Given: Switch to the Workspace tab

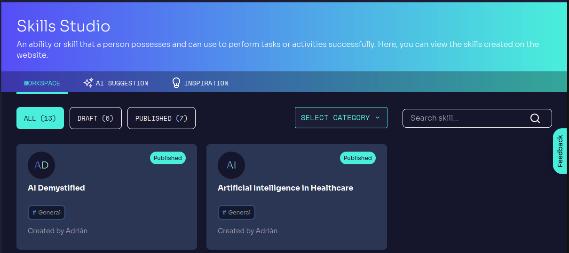Looking at the screenshot, I should point(42,83).
